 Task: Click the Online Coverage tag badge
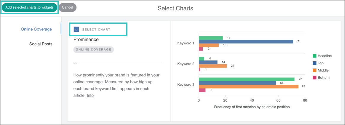click(x=93, y=49)
